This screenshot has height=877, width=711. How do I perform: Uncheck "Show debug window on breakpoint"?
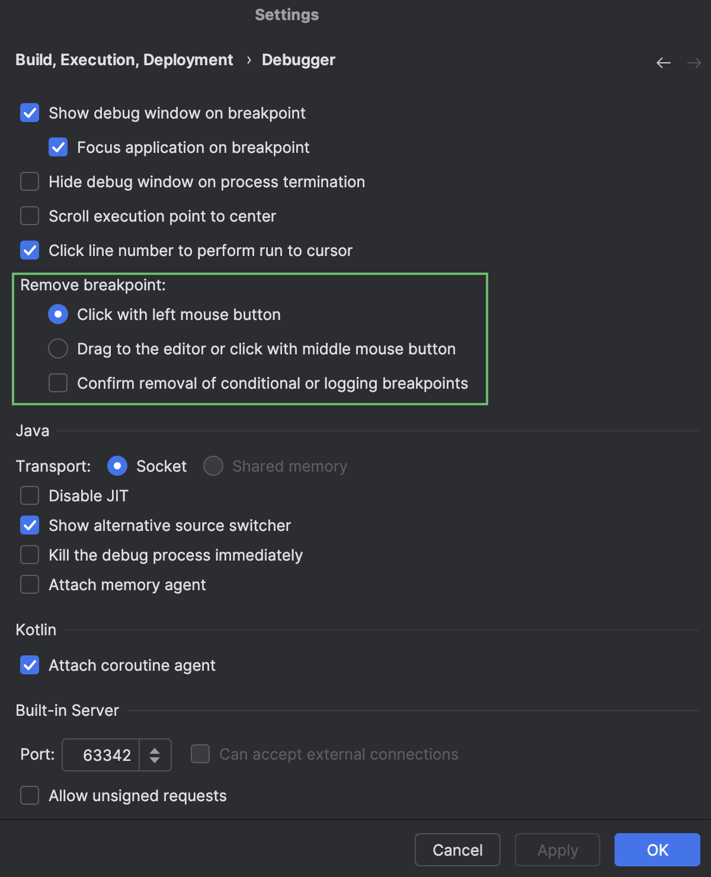coord(30,113)
